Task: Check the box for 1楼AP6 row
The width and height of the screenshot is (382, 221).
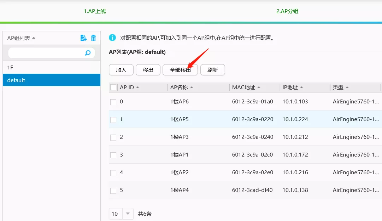Action: (113, 102)
